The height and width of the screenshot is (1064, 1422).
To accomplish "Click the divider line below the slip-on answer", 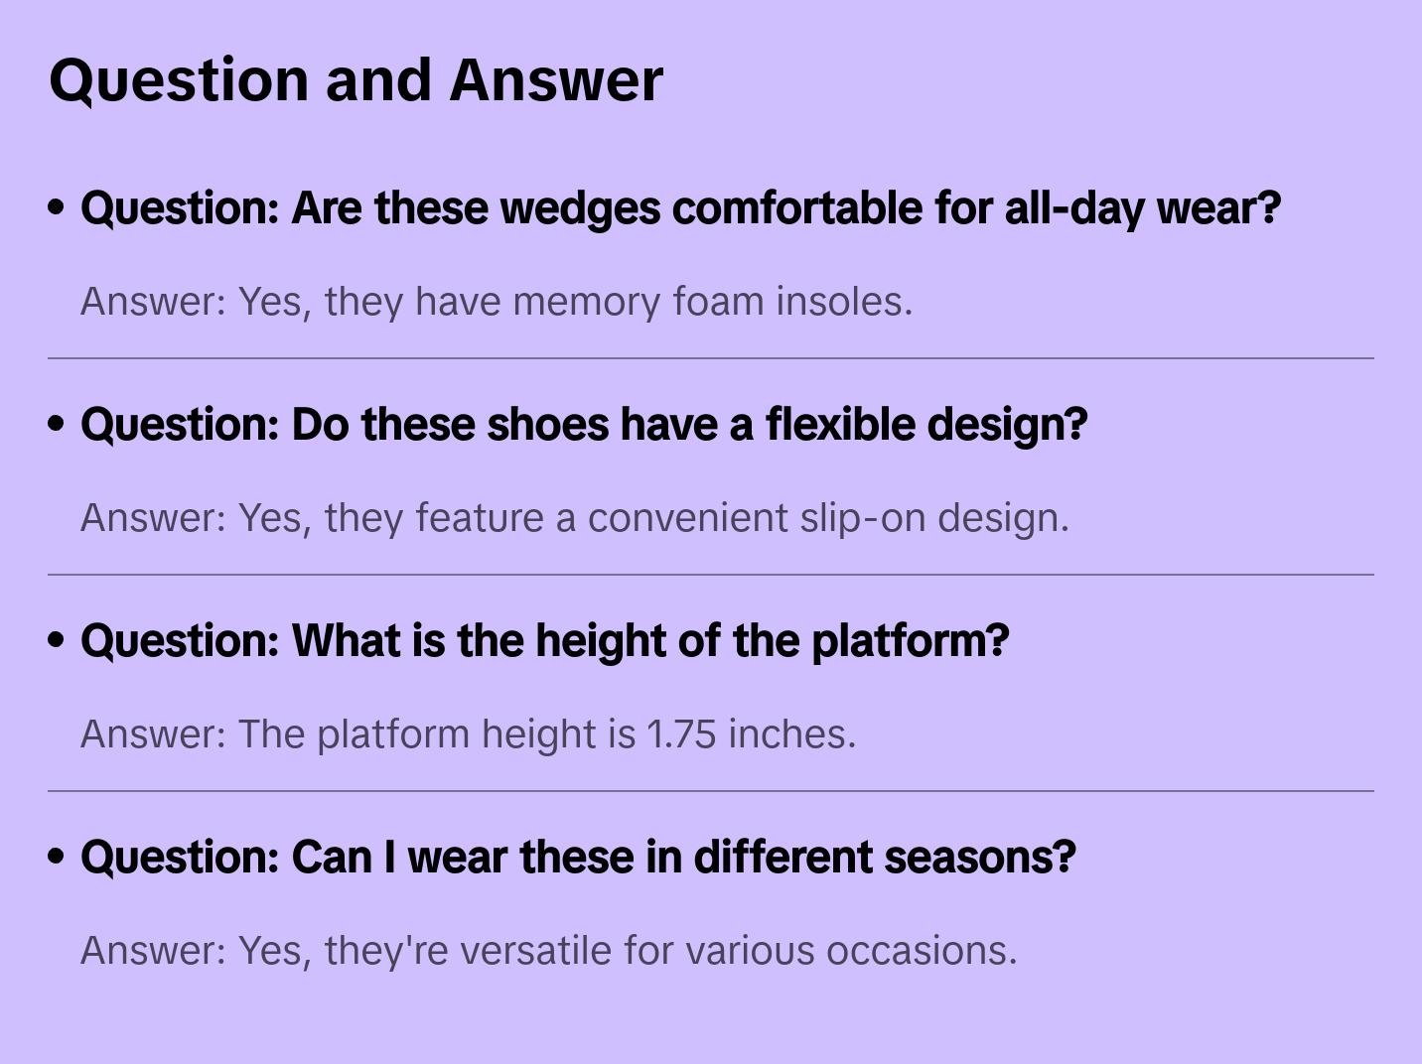I will point(711,575).
